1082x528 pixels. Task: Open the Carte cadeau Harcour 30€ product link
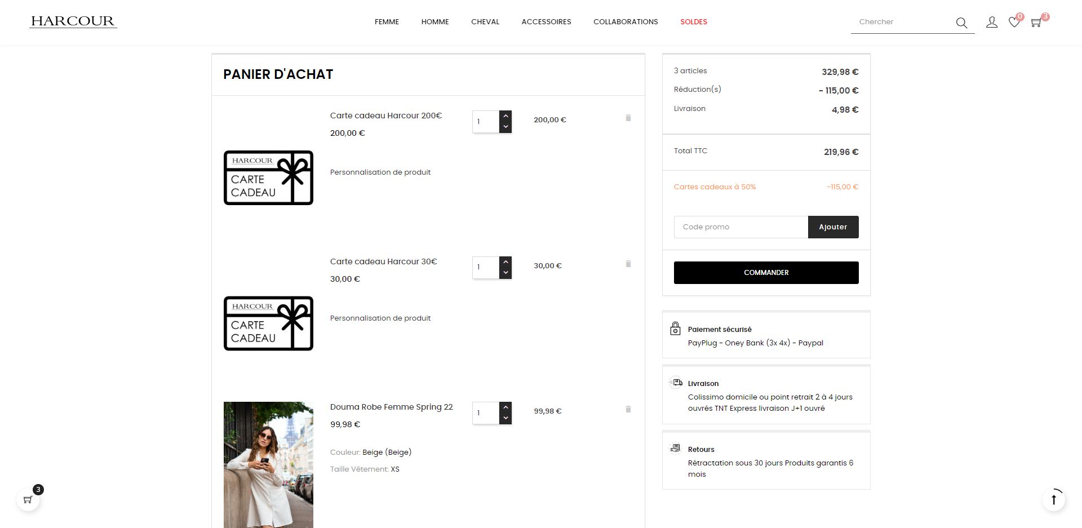(x=384, y=261)
